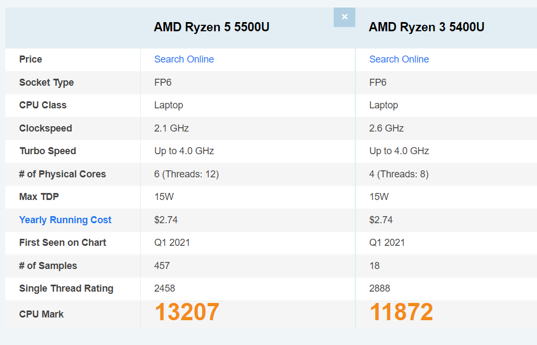
Task: Open Search Online link for Ryzen 3 5400U
Action: point(399,59)
